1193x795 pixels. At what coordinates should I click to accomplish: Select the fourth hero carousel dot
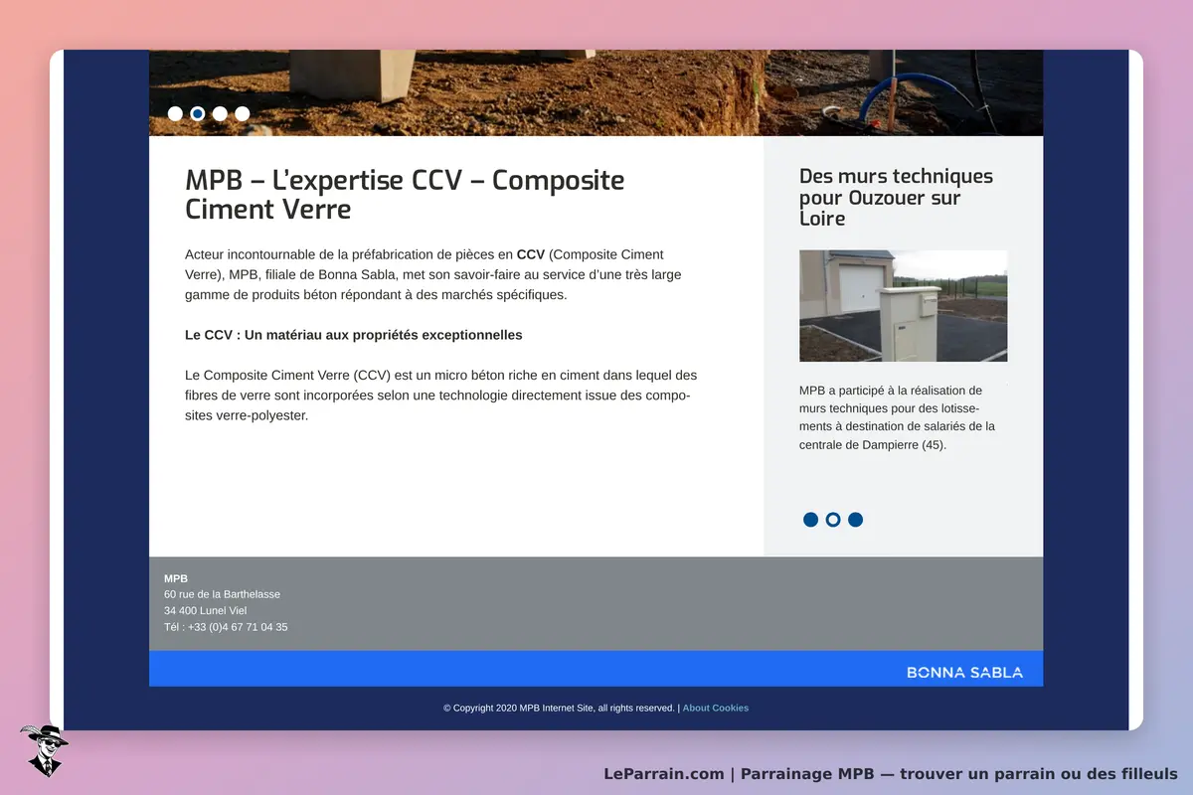tap(242, 113)
